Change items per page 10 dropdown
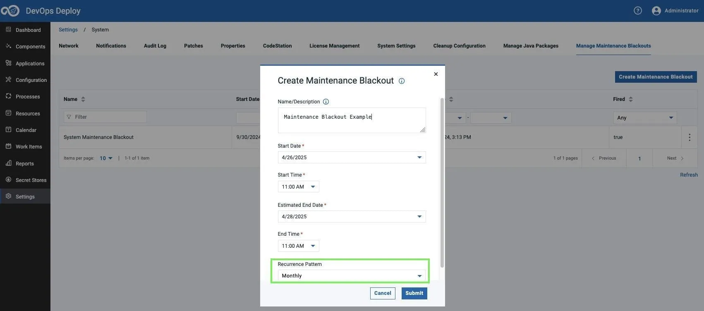The width and height of the screenshot is (704, 311). 106,158
